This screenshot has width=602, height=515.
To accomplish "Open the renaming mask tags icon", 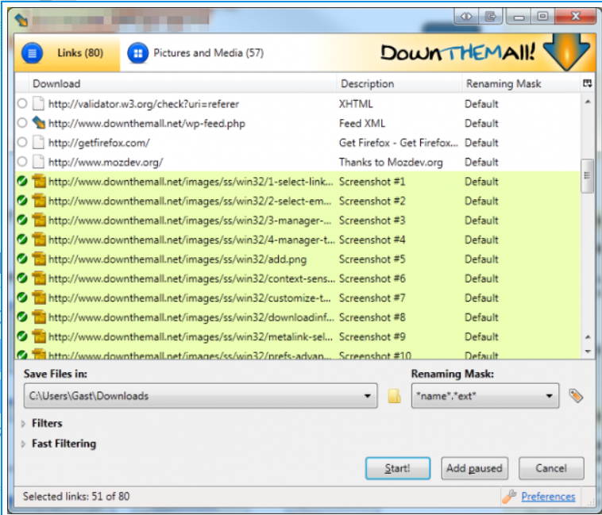I will (576, 396).
